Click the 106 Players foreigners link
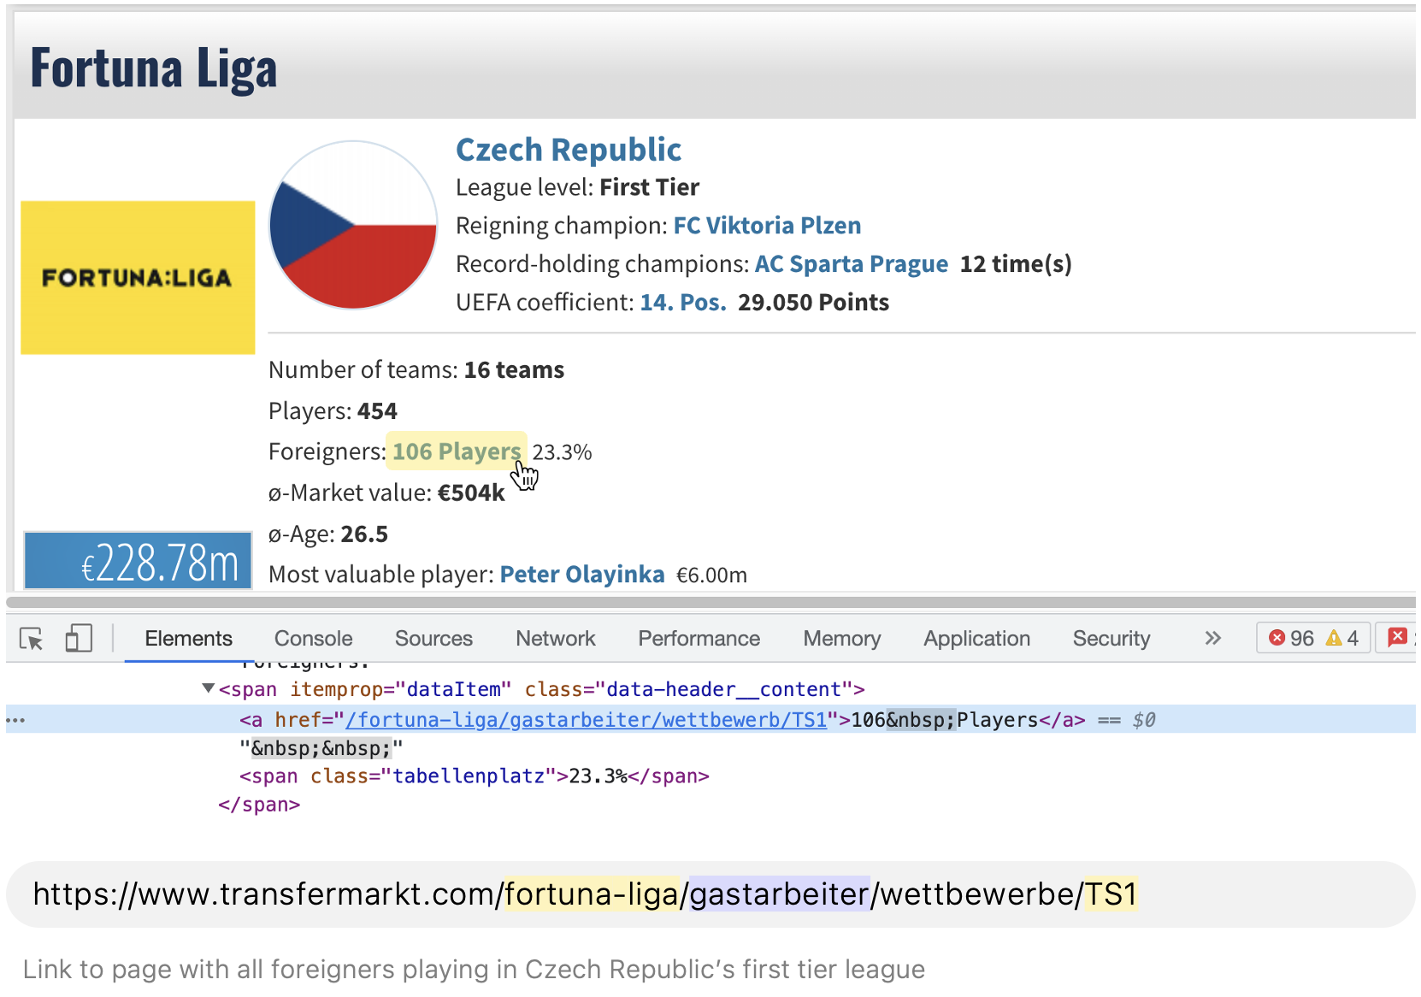 click(x=457, y=451)
